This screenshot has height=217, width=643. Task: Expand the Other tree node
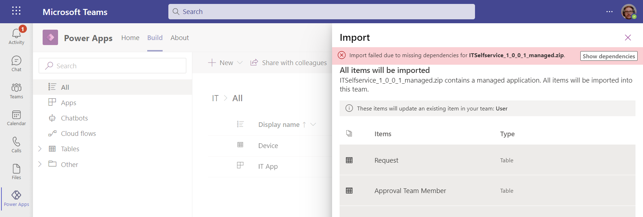click(40, 164)
